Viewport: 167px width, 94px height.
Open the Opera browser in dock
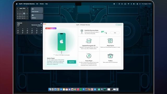[92, 89]
